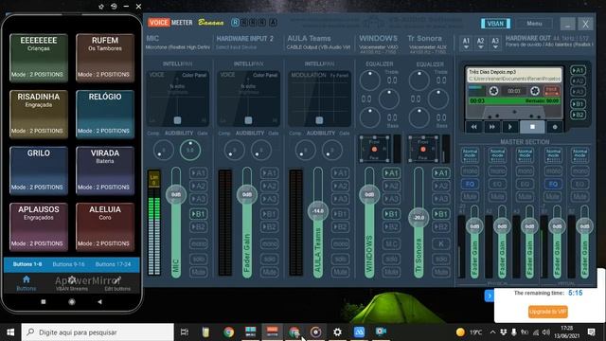The image size is (606, 341).
Task: Trigger the GRILO sound button
Action: click(39, 170)
